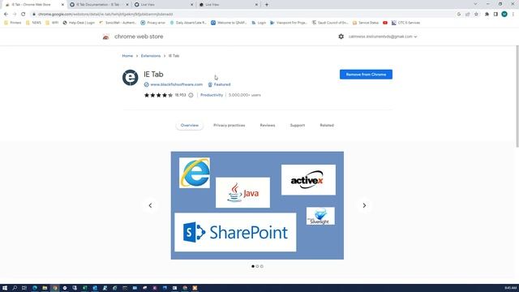Select the Privacy practices tab
519x292 pixels.
coord(229,125)
